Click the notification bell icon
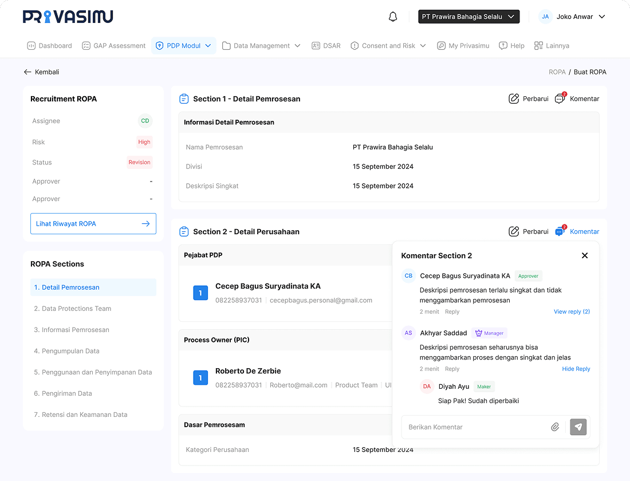 point(393,17)
